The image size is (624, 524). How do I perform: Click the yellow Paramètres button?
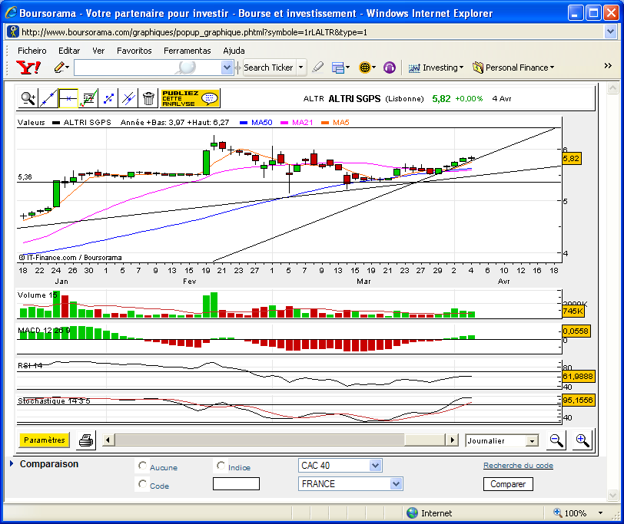(44, 440)
